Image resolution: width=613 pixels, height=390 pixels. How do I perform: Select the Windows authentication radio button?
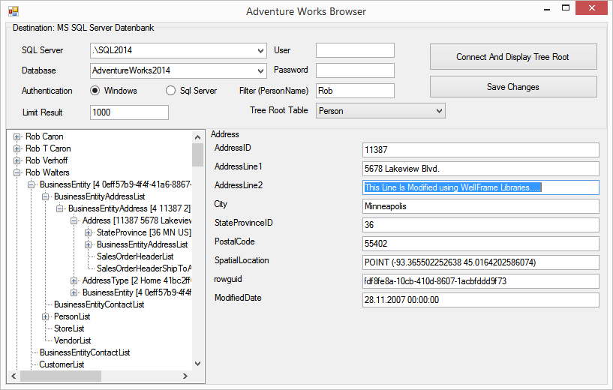95,91
